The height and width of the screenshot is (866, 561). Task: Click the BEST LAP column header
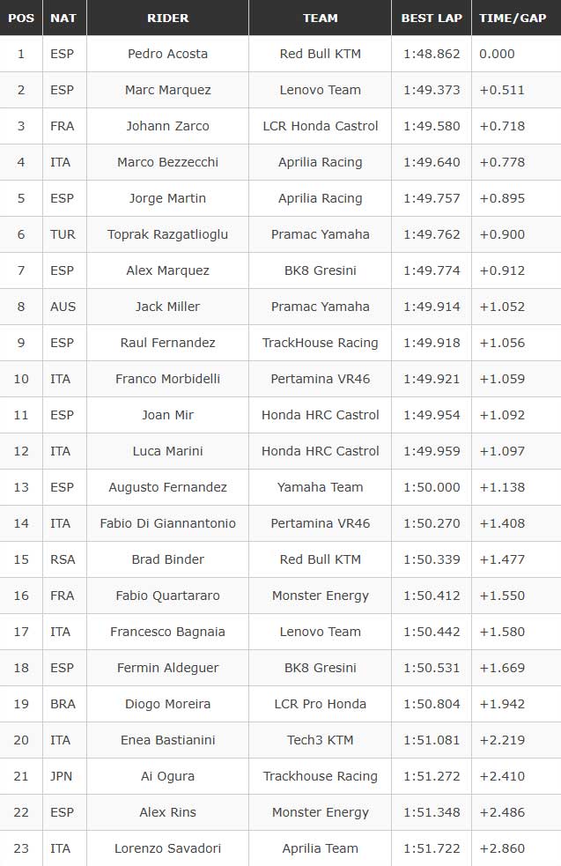[431, 18]
